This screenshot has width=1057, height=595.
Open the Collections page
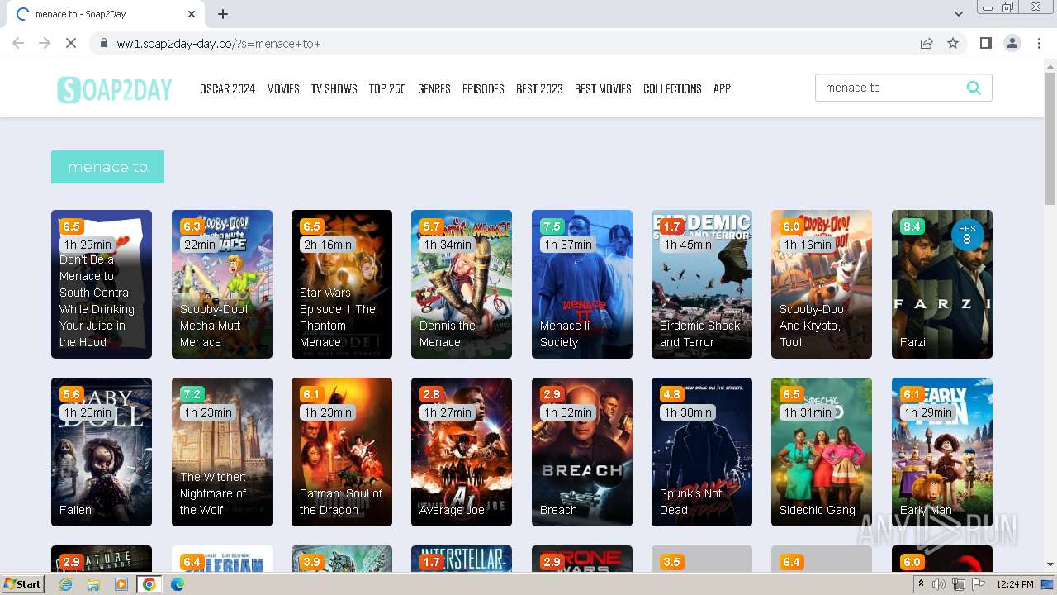[672, 88]
